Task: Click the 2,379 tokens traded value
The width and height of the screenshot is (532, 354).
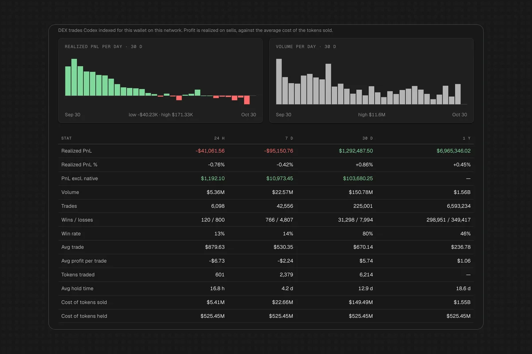Action: coord(286,274)
